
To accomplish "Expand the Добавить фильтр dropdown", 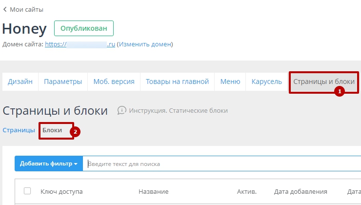I will point(49,164).
